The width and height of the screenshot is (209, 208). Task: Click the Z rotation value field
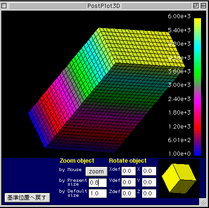[x=149, y=194]
